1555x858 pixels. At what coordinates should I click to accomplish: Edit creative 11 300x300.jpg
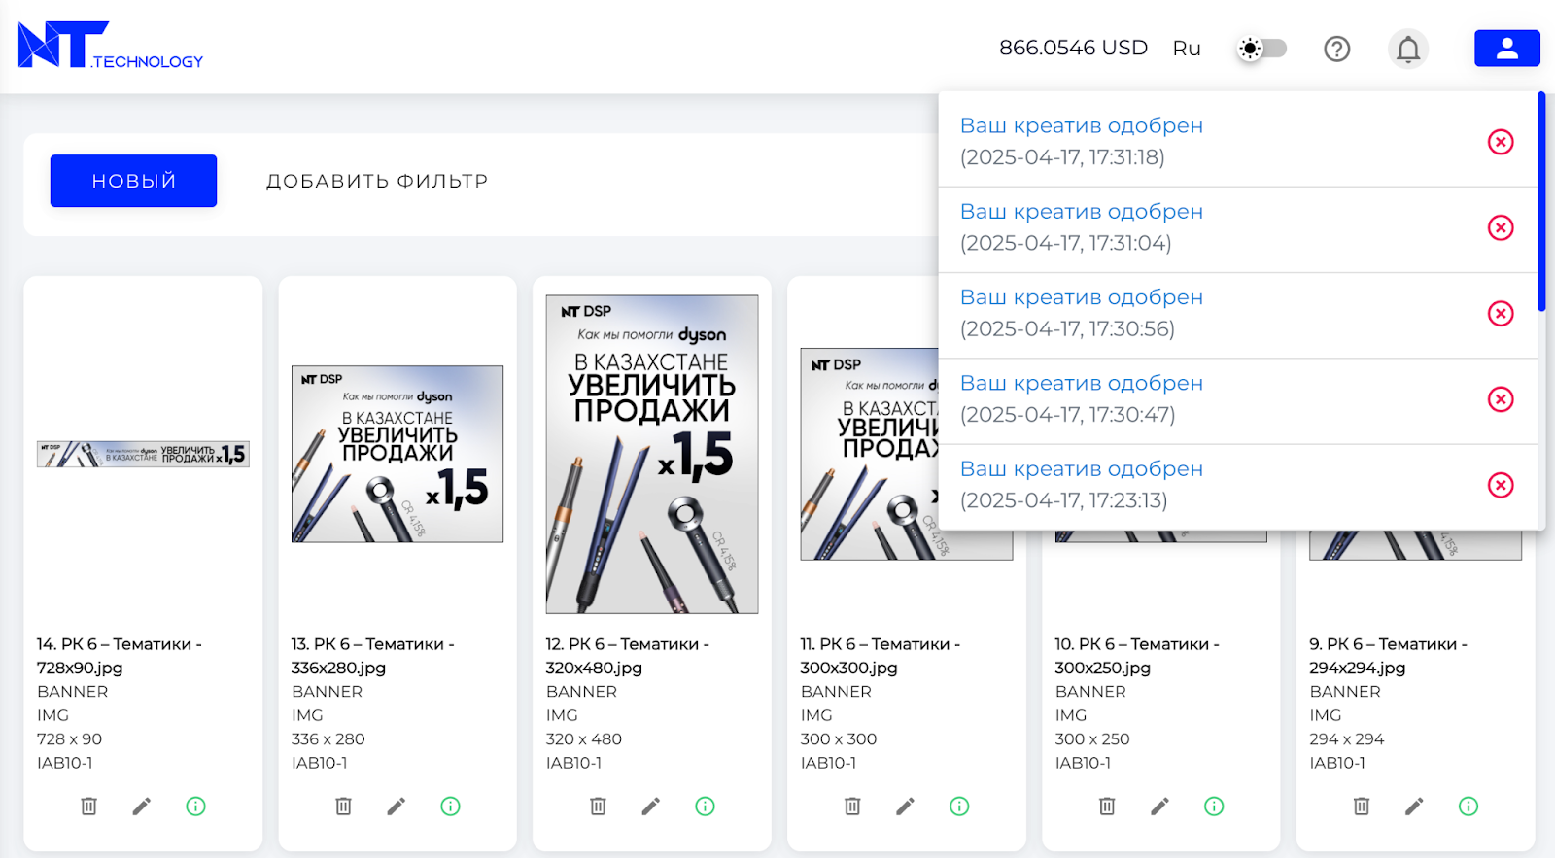coord(906,806)
